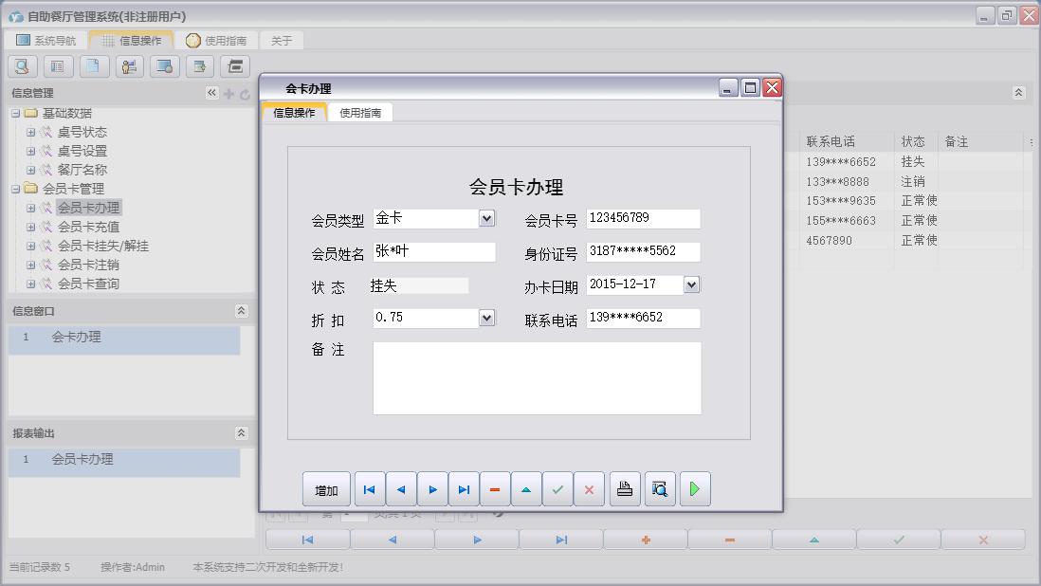The image size is (1041, 586).
Task: Open the 办卡日期 date picker dropdown
Action: coord(691,284)
